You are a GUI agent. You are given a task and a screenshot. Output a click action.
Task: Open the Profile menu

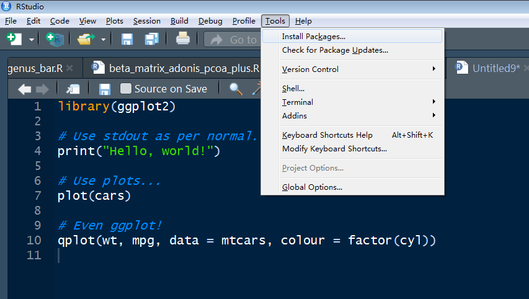(244, 21)
